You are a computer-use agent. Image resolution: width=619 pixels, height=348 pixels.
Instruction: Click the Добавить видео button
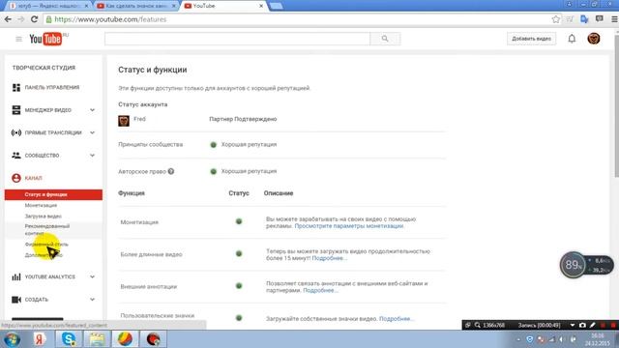tap(531, 39)
